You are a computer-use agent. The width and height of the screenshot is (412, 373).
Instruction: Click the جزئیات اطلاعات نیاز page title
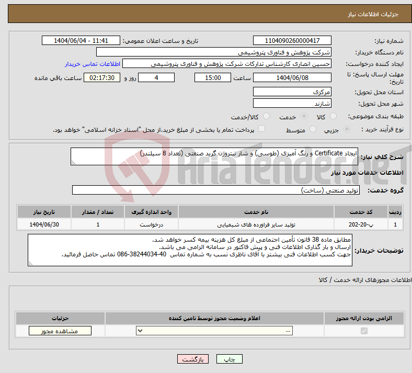click(373, 14)
